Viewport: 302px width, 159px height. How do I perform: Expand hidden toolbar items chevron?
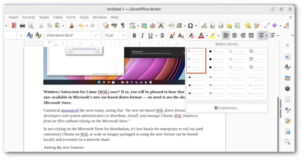(x=292, y=35)
